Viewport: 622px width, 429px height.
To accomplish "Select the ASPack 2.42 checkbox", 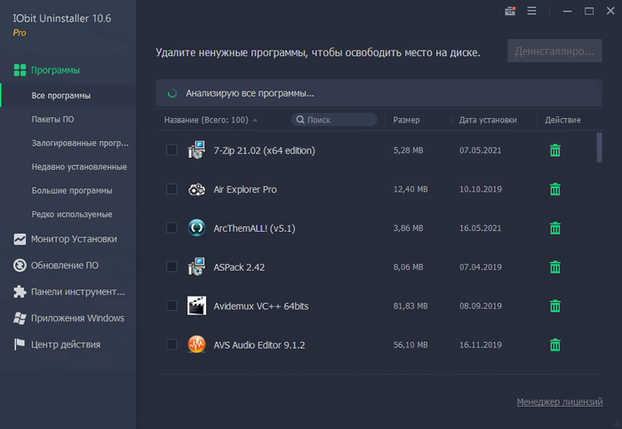I will 171,266.
